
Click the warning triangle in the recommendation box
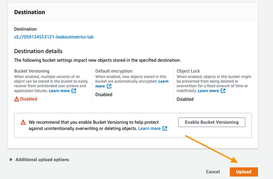tap(23, 122)
